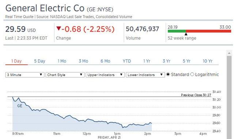Viewport: 234px width, 139px height.
Task: Click the scrollbar up arrow button
Action: click(x=229, y=53)
